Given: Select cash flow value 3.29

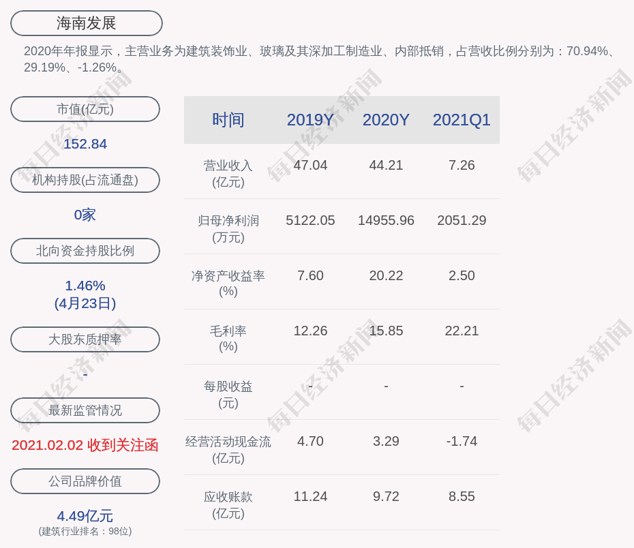Looking at the screenshot, I should click(x=386, y=441).
